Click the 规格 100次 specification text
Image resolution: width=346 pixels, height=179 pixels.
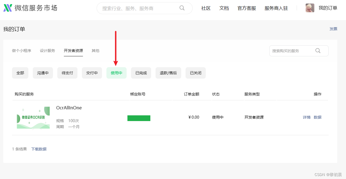point(67,121)
